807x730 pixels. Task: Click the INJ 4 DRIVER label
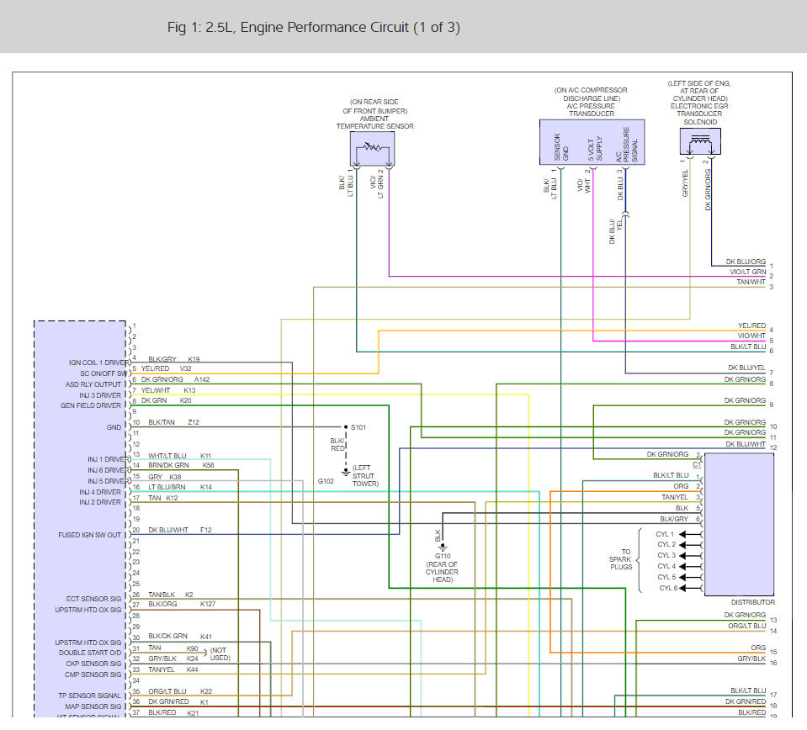(100, 492)
